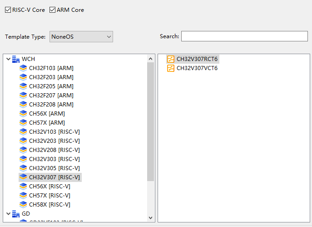Click the WCH vendor label
This screenshot has width=312, height=227.
tap(28, 59)
